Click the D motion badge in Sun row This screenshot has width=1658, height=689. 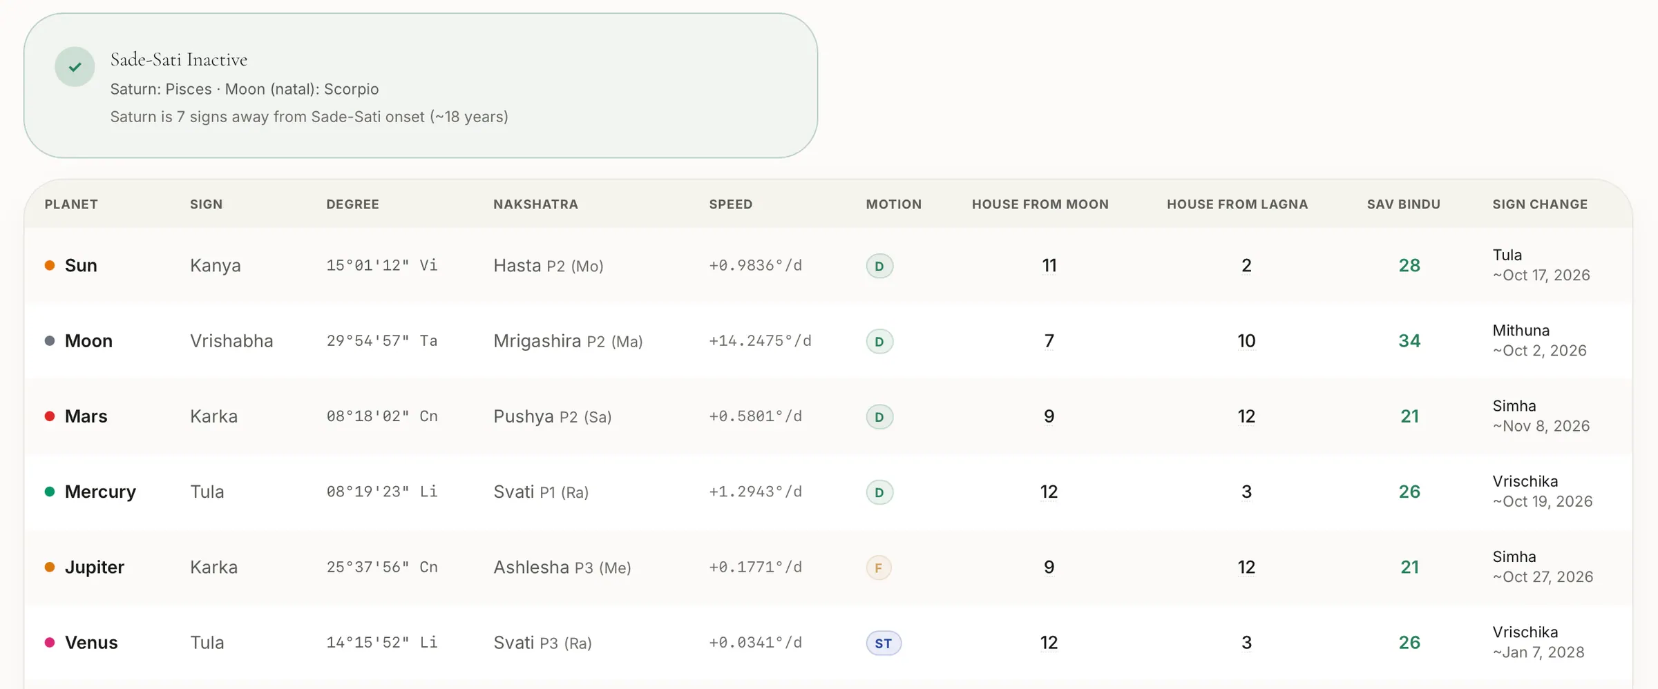point(879,266)
